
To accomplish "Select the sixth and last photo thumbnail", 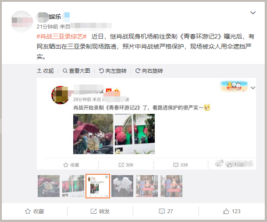I will click(x=171, y=186).
